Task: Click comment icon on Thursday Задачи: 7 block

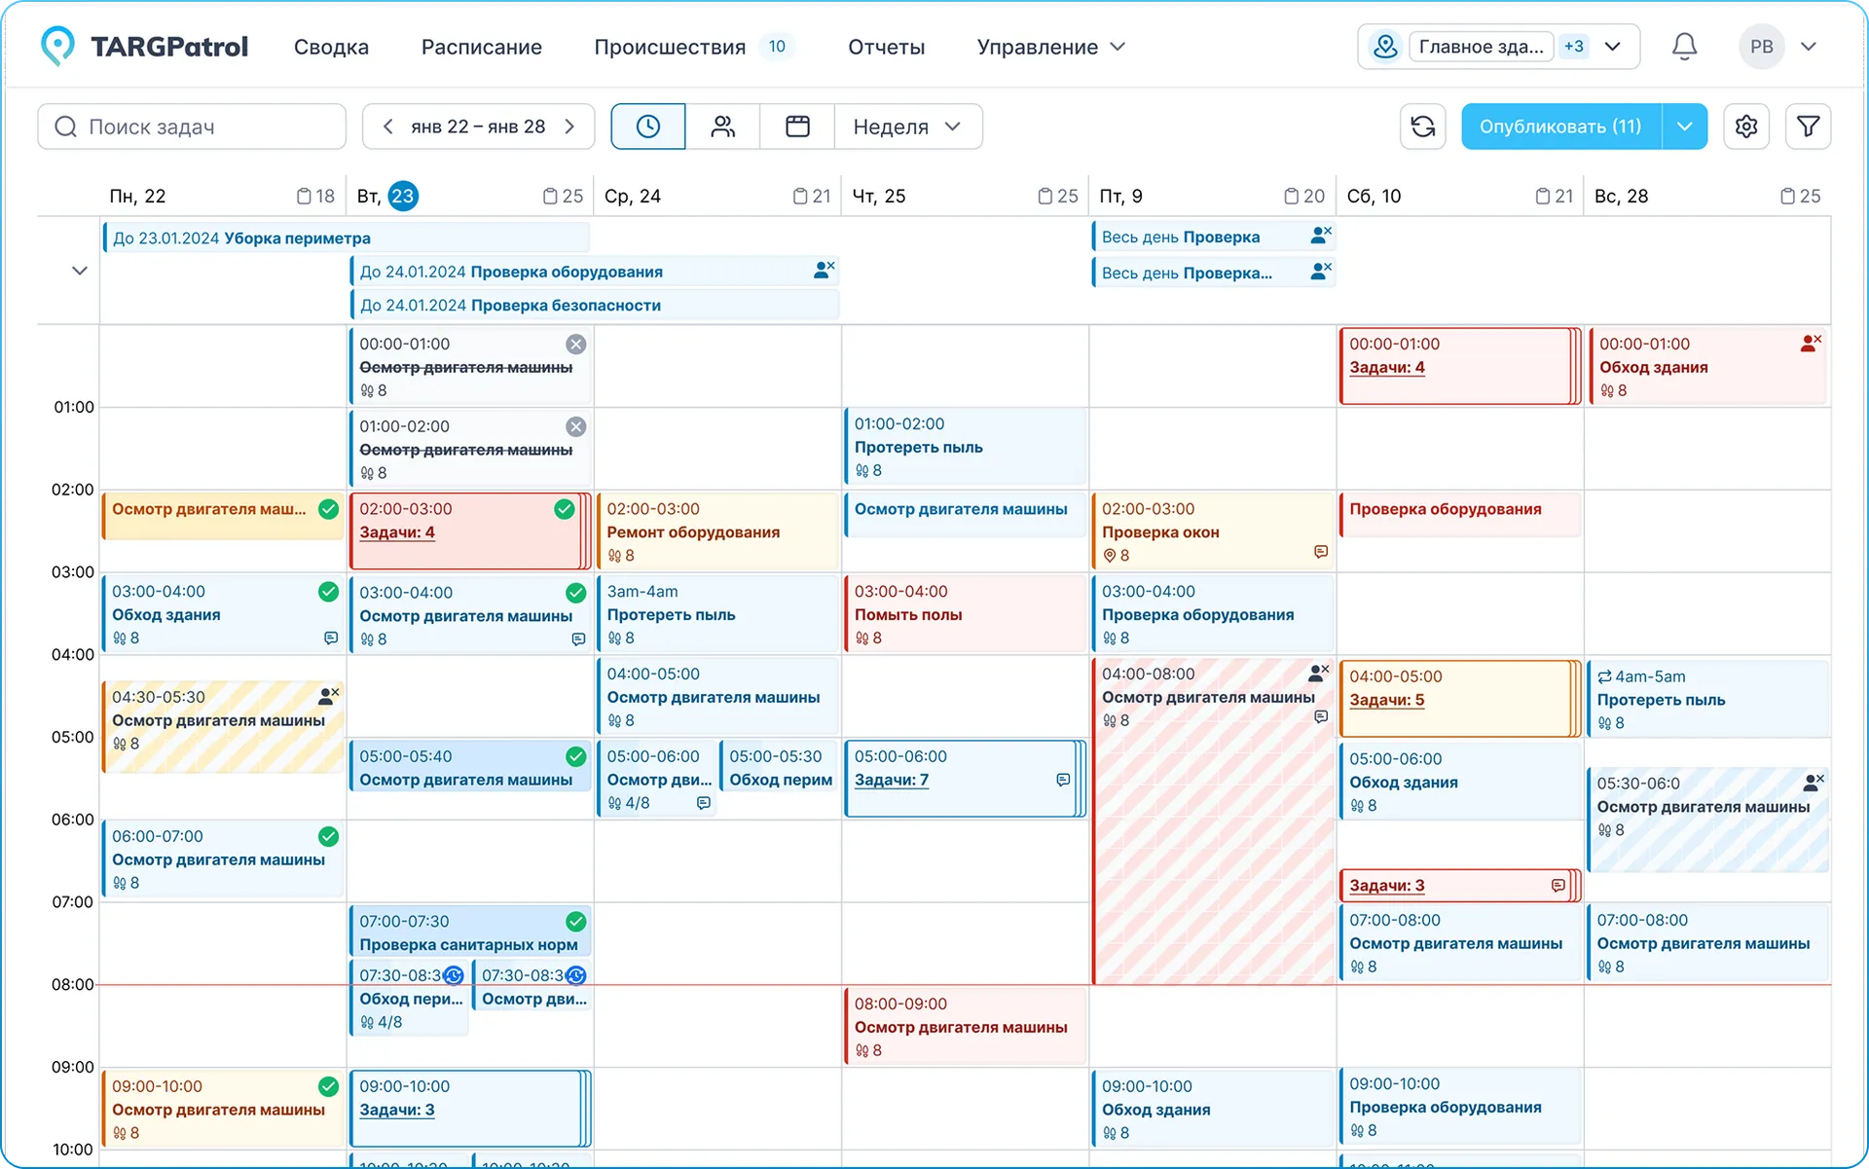Action: pyautogui.click(x=1063, y=780)
